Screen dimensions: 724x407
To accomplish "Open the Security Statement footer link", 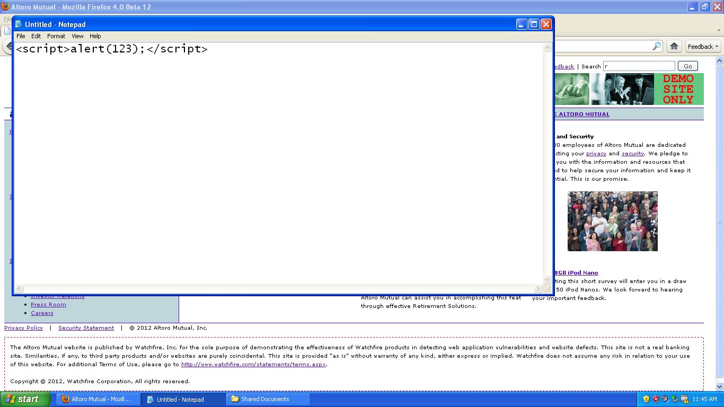I will [x=86, y=328].
